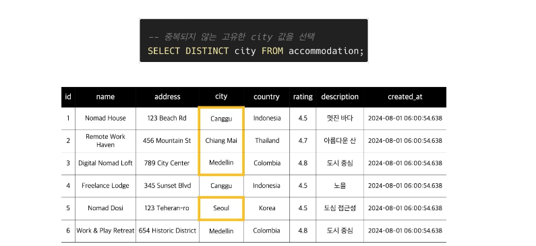Click the Thailand country cell
Image resolution: width=536 pixels, height=246 pixels.
click(267, 140)
